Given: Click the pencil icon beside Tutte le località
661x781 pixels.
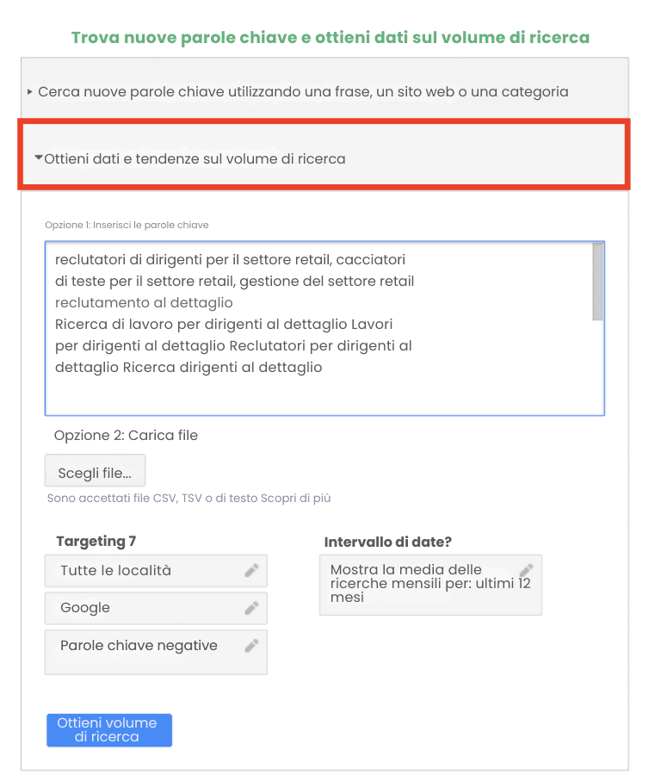Looking at the screenshot, I should point(252,570).
